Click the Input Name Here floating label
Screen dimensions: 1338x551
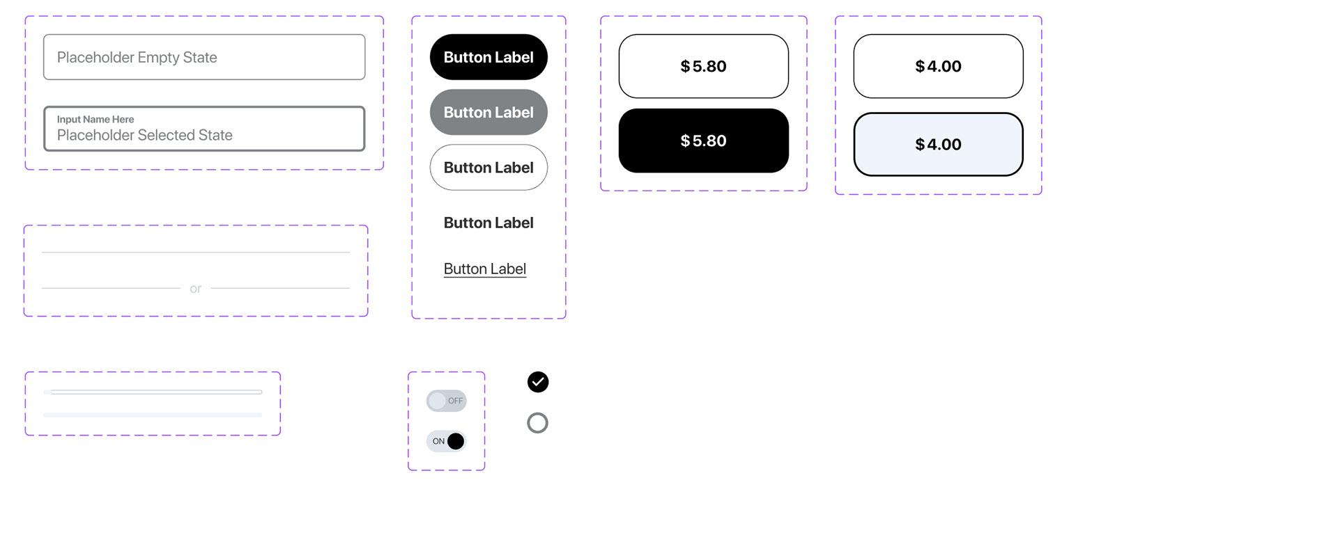(x=95, y=119)
